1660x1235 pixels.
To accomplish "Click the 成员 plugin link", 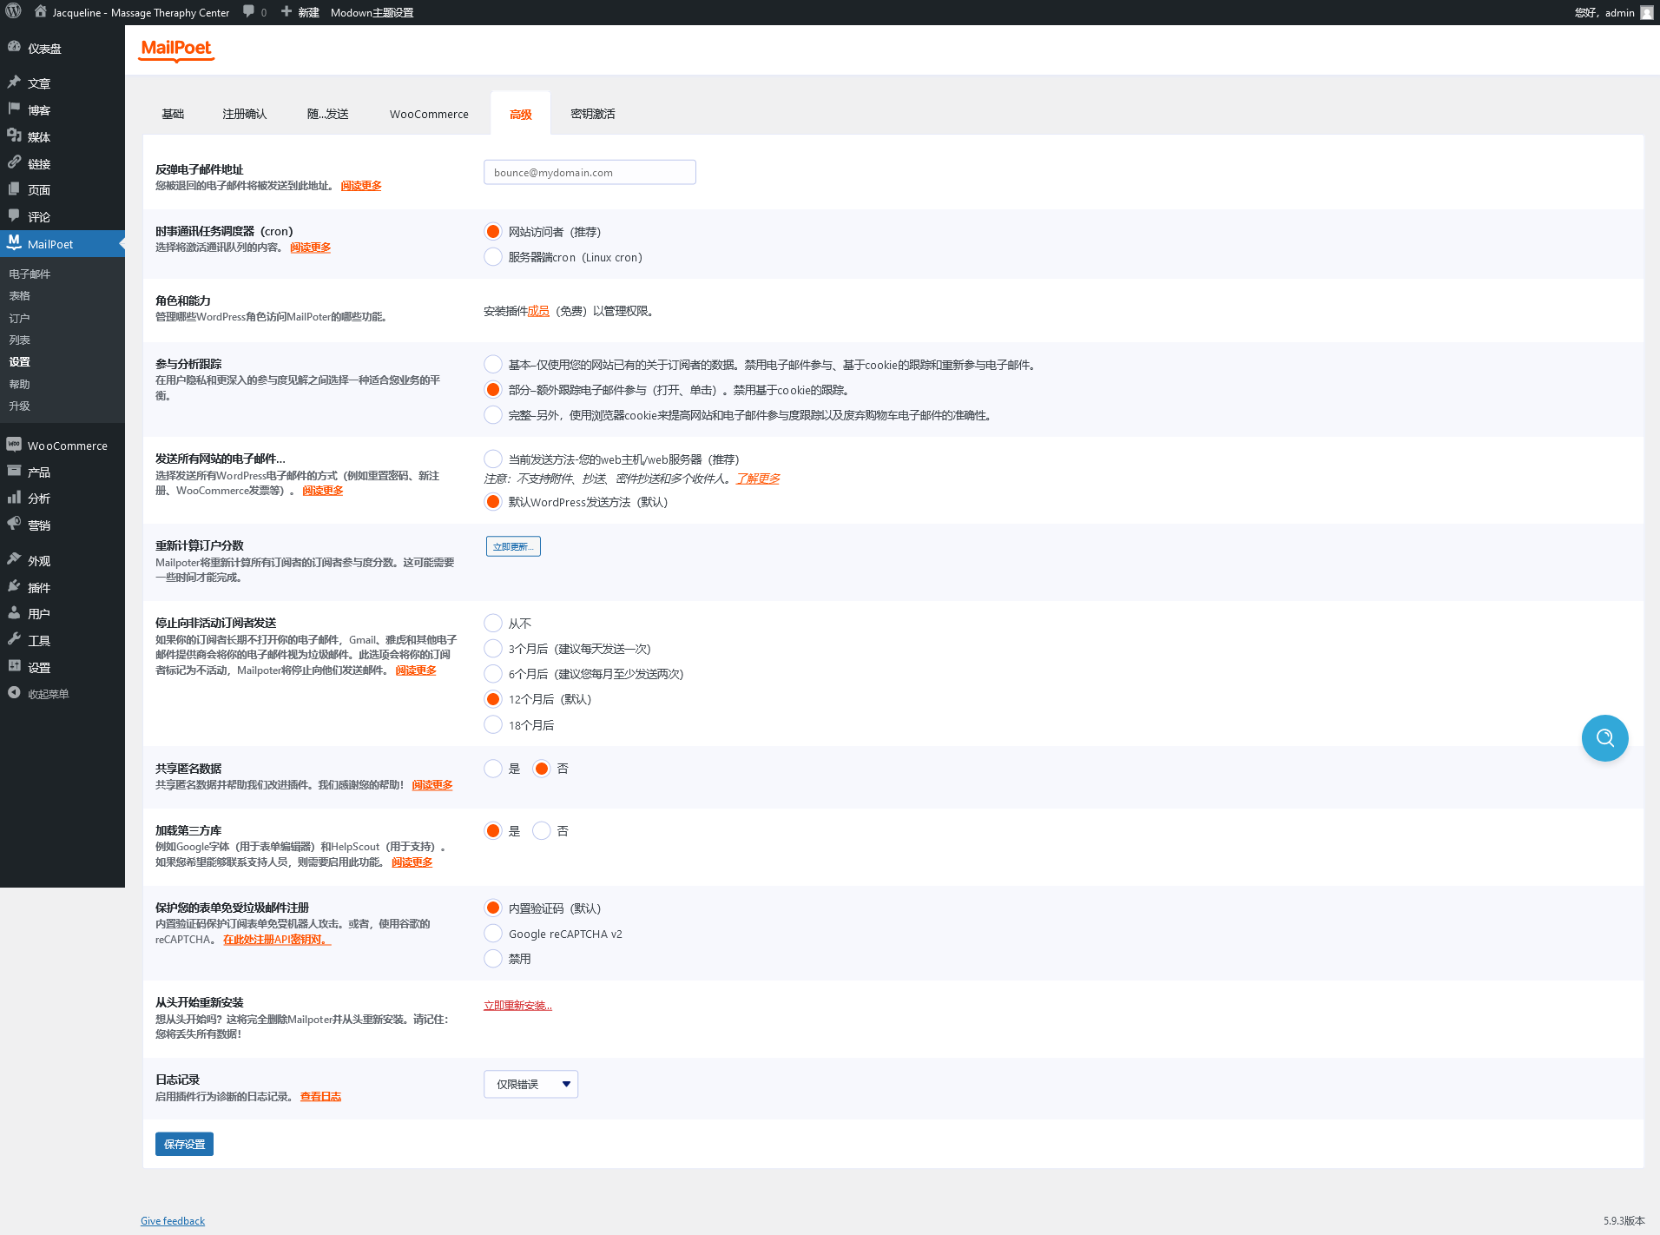I will (x=538, y=311).
